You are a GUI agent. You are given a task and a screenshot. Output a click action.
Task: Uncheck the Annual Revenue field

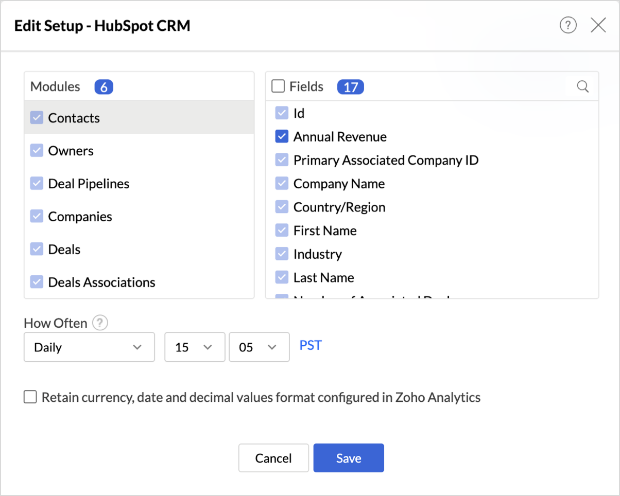tap(282, 137)
